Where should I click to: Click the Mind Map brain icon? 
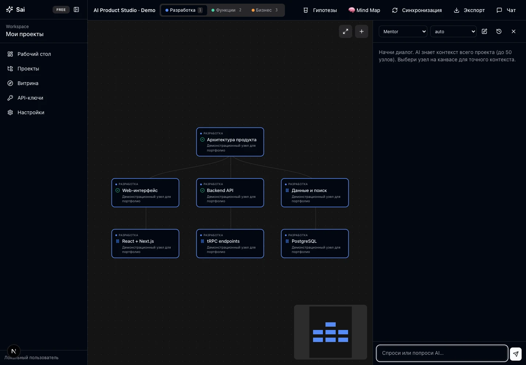pos(351,10)
